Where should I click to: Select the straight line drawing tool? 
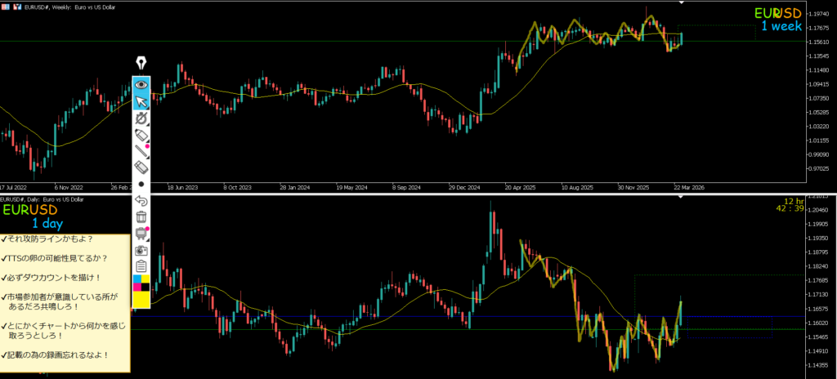pos(141,151)
